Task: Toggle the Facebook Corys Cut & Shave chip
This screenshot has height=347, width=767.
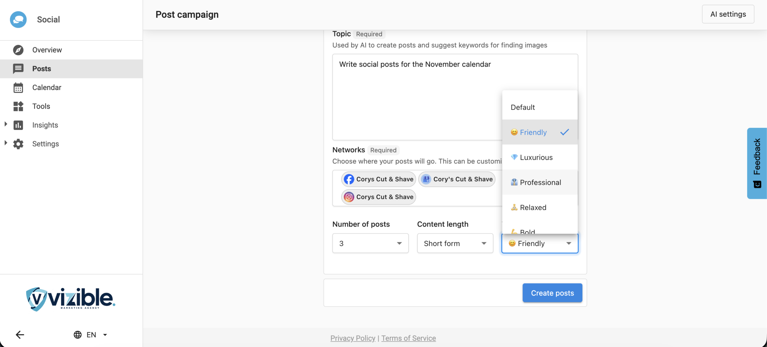Action: coord(378,179)
